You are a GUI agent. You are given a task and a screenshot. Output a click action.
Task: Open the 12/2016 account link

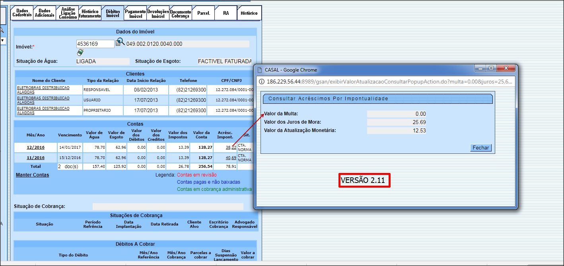point(35,148)
